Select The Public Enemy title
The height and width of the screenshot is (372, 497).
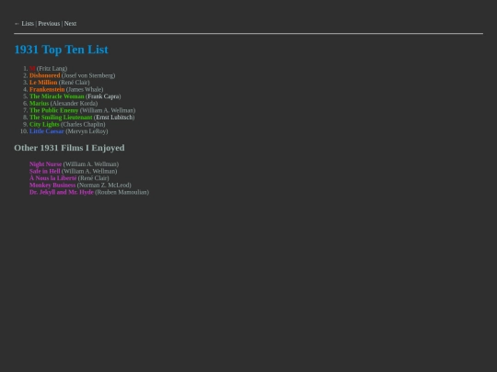coord(54,110)
